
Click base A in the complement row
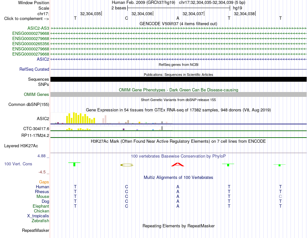pos(178,18)
